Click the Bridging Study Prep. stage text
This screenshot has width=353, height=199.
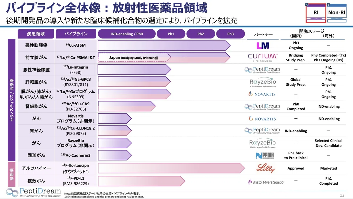tap(296, 58)
